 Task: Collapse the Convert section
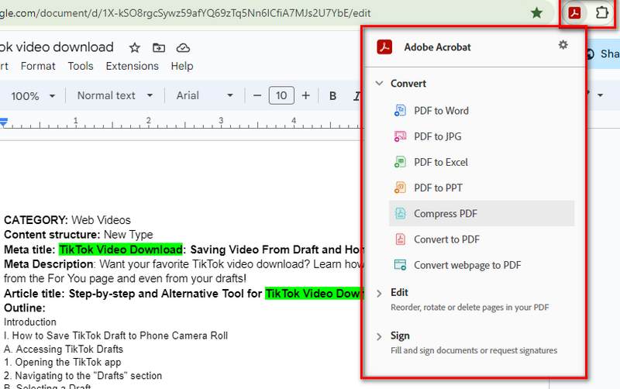(379, 84)
